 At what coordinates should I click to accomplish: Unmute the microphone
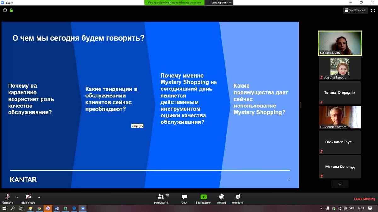pos(8,198)
